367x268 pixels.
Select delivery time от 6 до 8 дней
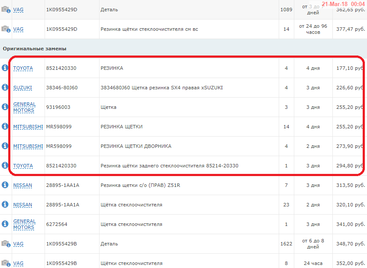313,244
